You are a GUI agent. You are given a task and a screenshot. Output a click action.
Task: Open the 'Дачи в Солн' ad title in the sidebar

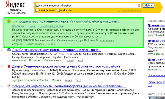coord(156,60)
